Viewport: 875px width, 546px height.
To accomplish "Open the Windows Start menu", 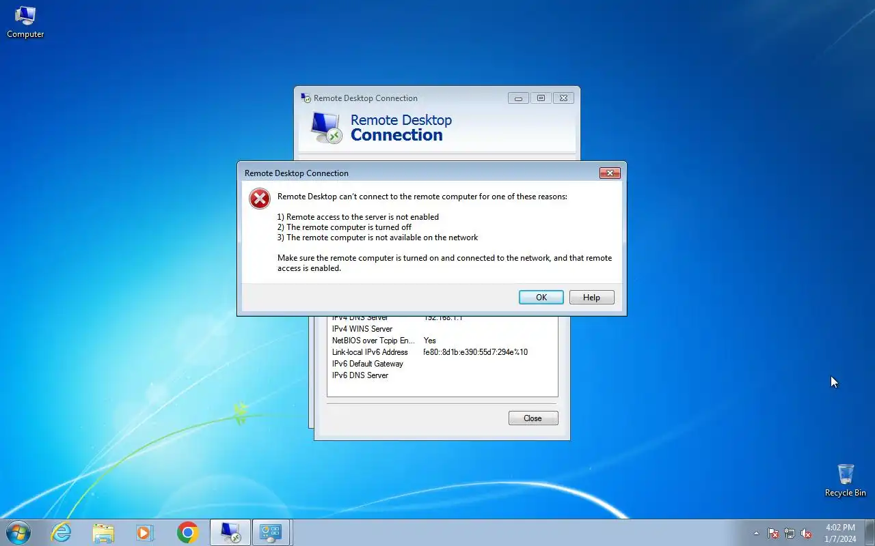I will [18, 532].
